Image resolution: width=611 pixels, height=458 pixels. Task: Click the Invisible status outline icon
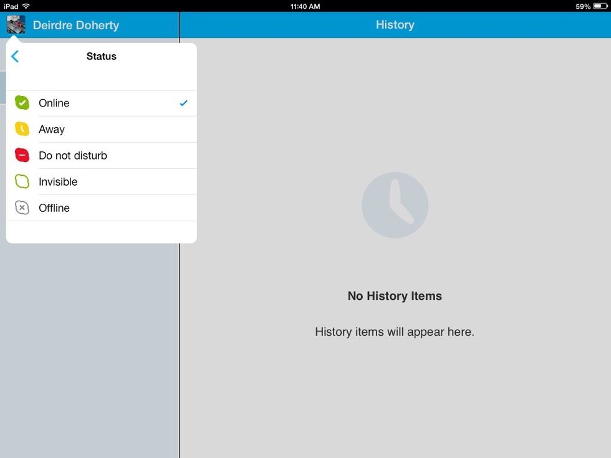pos(22,181)
